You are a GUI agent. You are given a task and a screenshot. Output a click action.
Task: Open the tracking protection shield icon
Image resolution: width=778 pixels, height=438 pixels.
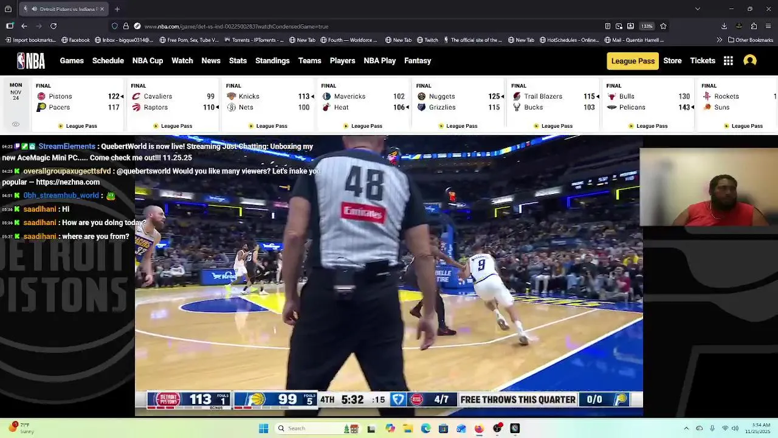pos(114,26)
